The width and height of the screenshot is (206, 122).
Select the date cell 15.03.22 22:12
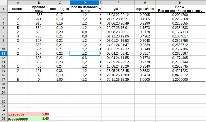click(118, 15)
